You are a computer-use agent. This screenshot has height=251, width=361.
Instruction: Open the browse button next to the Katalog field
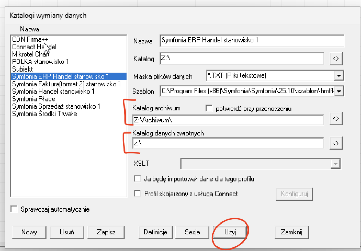(x=336, y=59)
